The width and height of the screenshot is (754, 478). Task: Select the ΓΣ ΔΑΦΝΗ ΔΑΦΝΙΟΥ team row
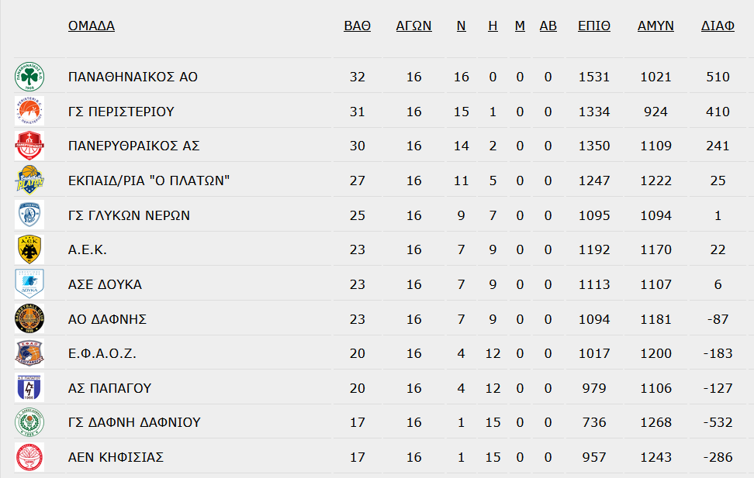pyautogui.click(x=380, y=422)
